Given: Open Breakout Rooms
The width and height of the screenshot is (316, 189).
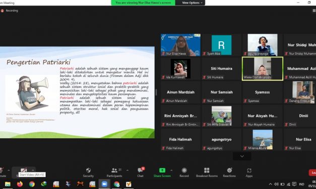Looking at the screenshot, I should point(207,172).
